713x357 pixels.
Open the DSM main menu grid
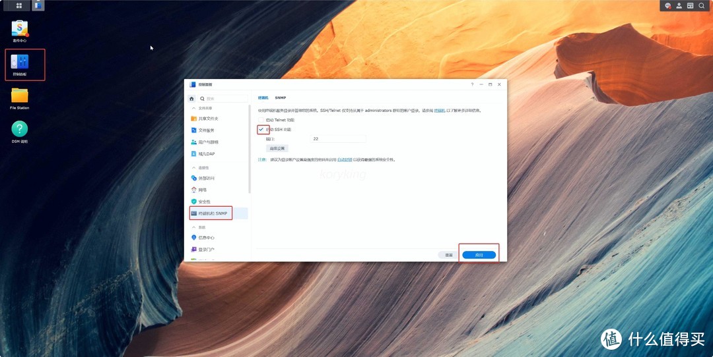(x=19, y=5)
